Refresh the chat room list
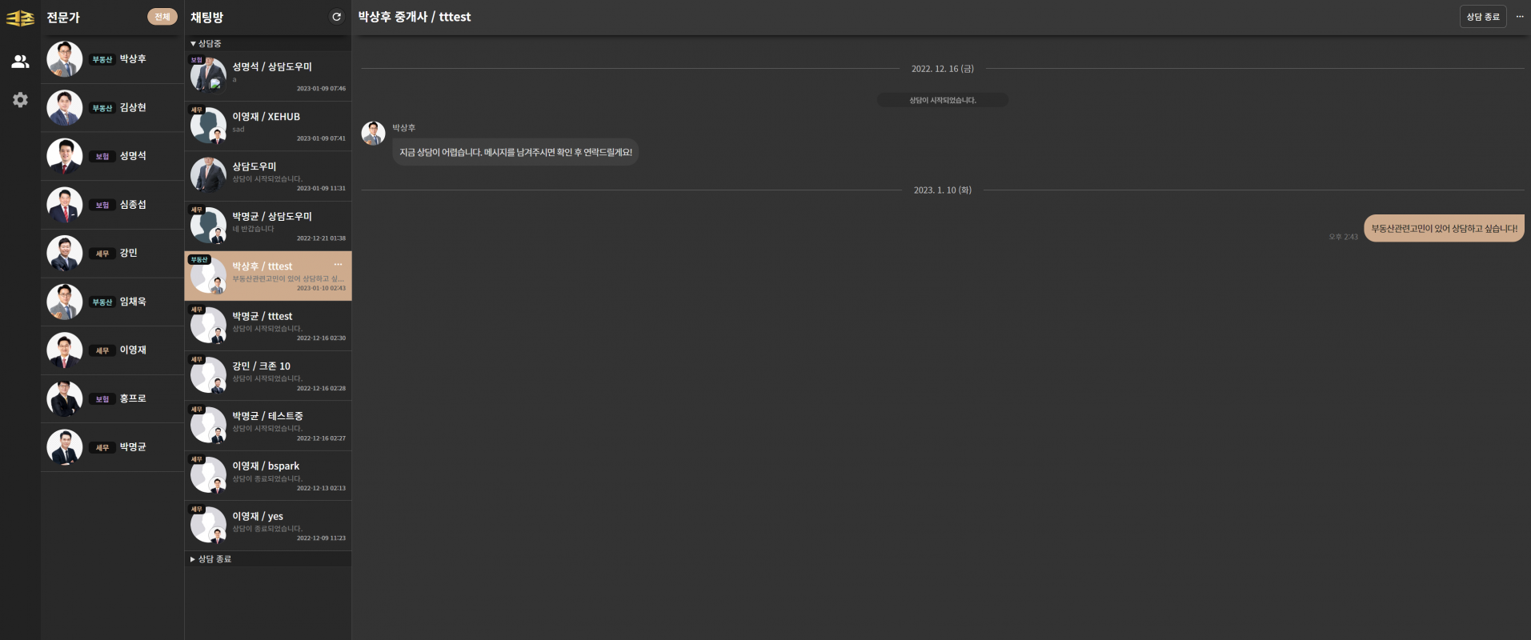The width and height of the screenshot is (1531, 640). (x=336, y=17)
